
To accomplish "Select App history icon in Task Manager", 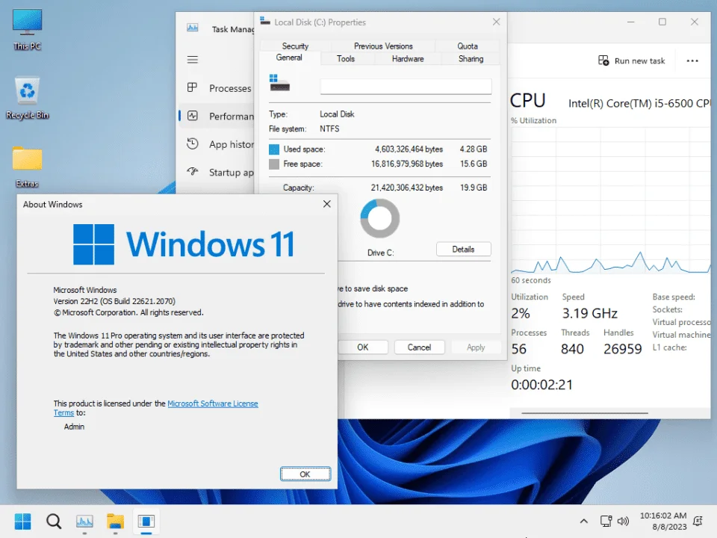I will 193,143.
